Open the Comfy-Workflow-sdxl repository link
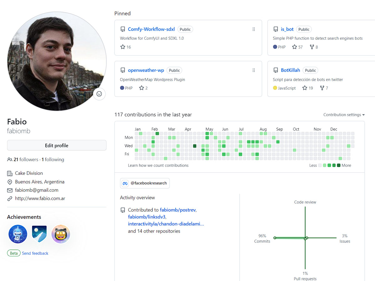Viewport: 375px width, 281px height. tap(151, 29)
